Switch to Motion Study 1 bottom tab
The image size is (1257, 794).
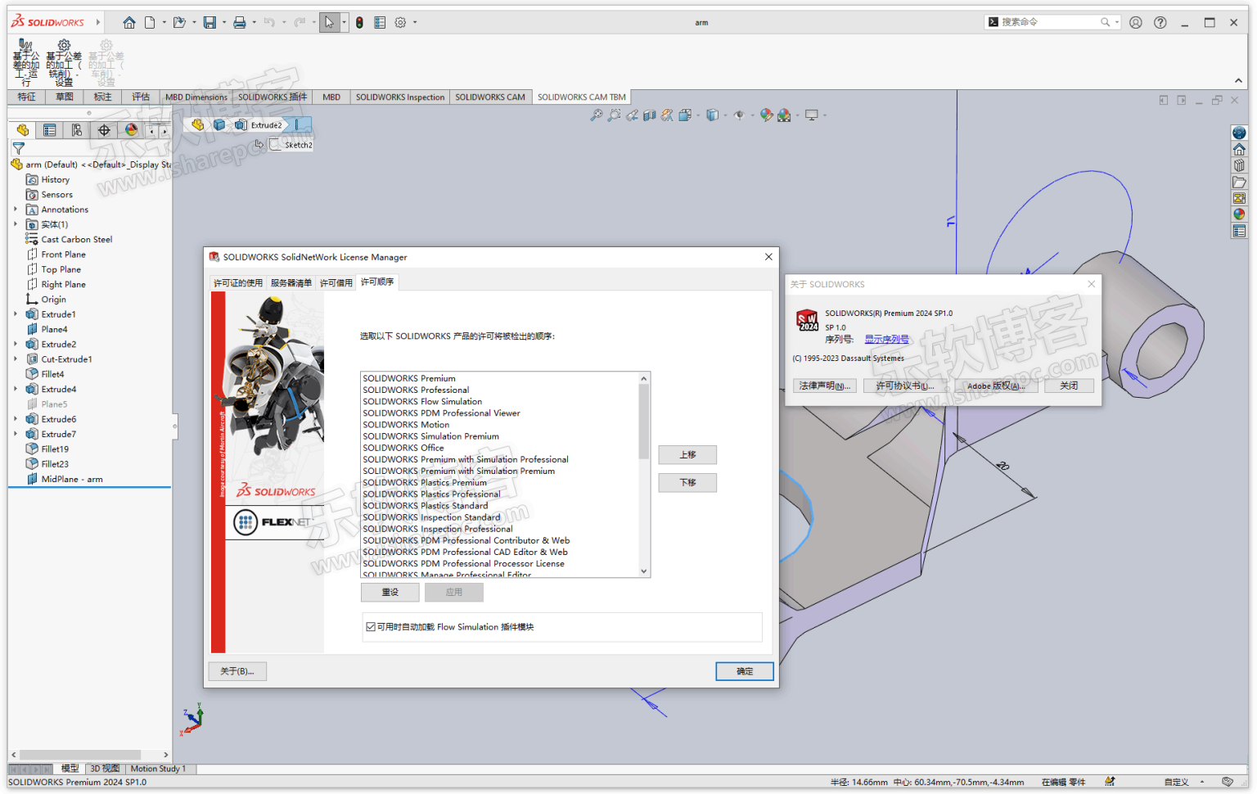(158, 769)
